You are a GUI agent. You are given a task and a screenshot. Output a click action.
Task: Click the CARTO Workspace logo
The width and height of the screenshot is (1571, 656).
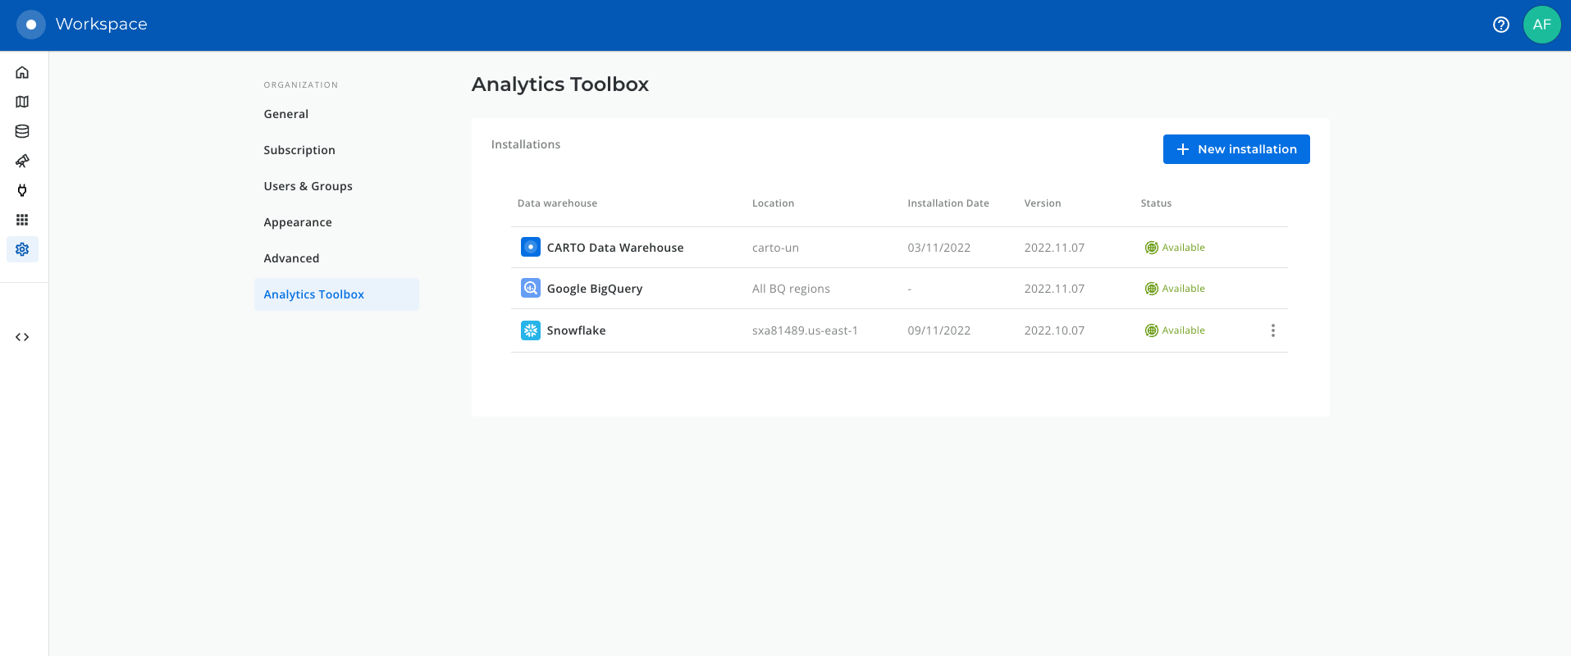(x=31, y=25)
